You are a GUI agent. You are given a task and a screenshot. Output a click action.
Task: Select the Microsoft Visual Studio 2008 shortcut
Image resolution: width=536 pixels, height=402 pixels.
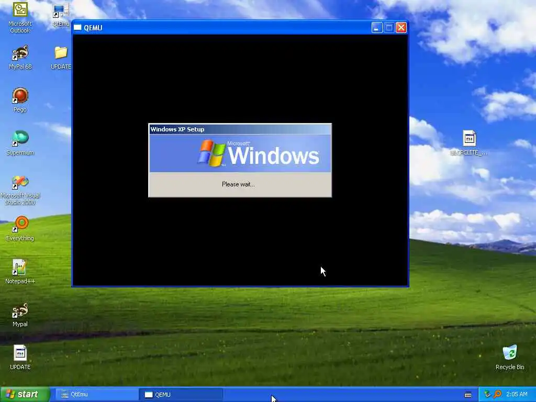20,190
